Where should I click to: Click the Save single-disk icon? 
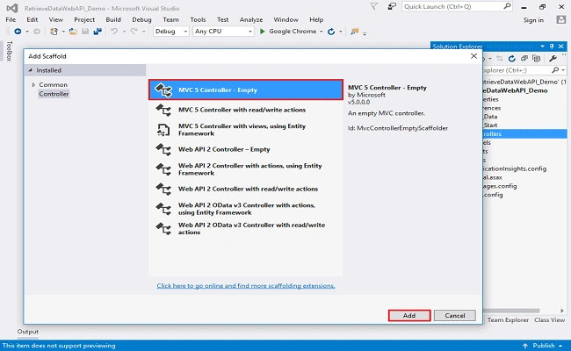85,32
